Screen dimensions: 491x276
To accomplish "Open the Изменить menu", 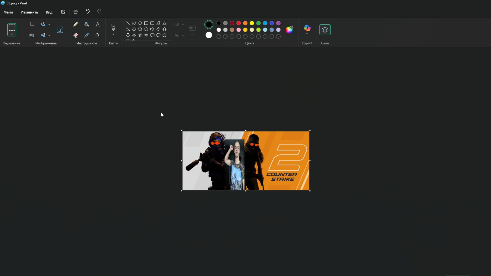I will 29,12.
